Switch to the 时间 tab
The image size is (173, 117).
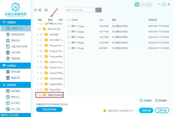pyautogui.click(x=61, y=20)
